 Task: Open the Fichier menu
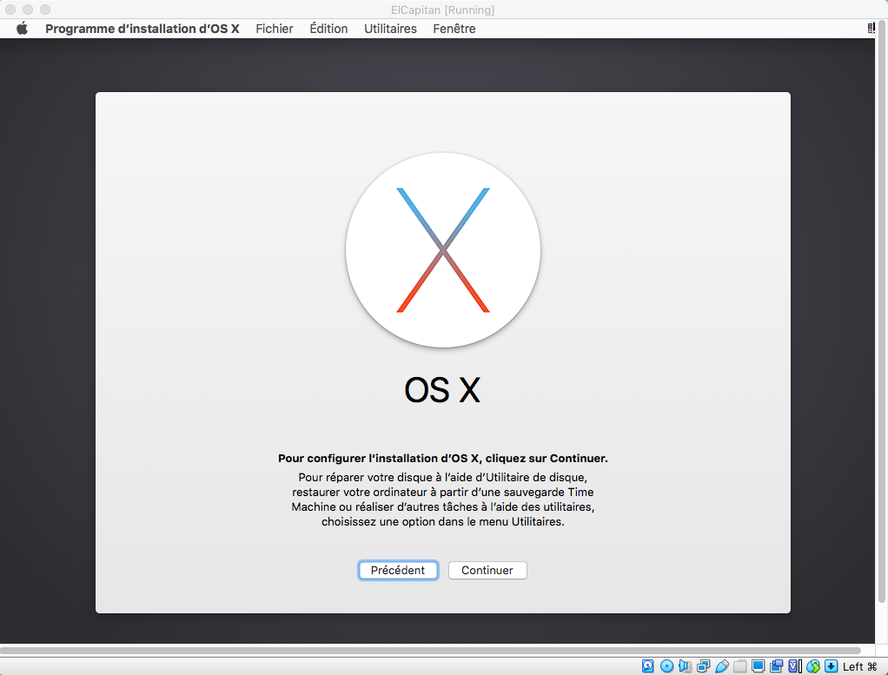[x=274, y=29]
